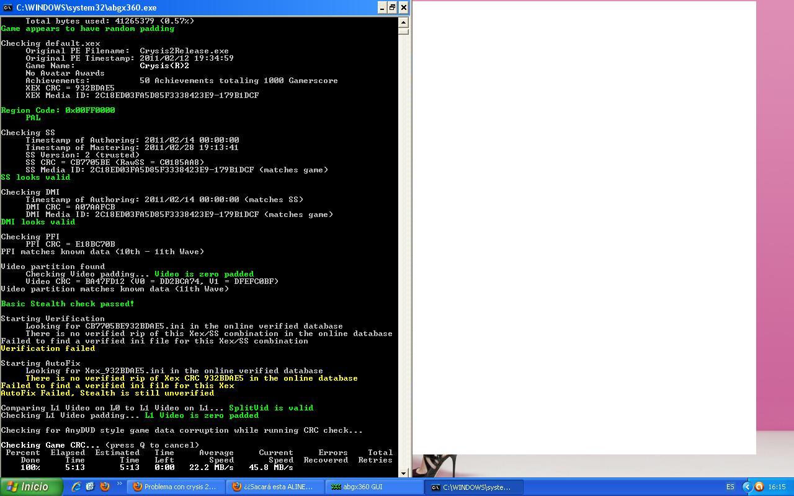
Task: Expand hidden Quick Launch items chevron
Action: pyautogui.click(x=119, y=484)
